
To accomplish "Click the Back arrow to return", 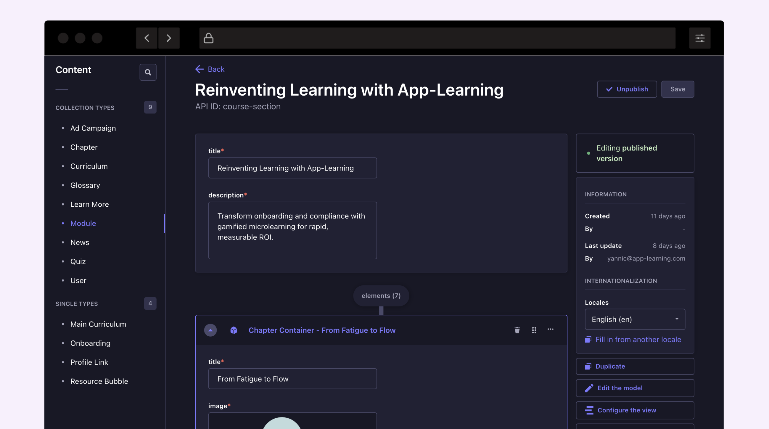I will pos(200,69).
